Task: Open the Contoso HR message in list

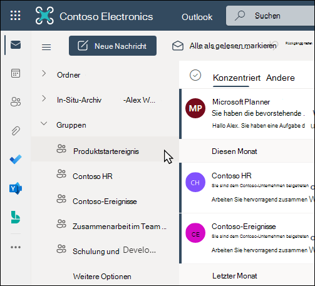Action: click(247, 188)
